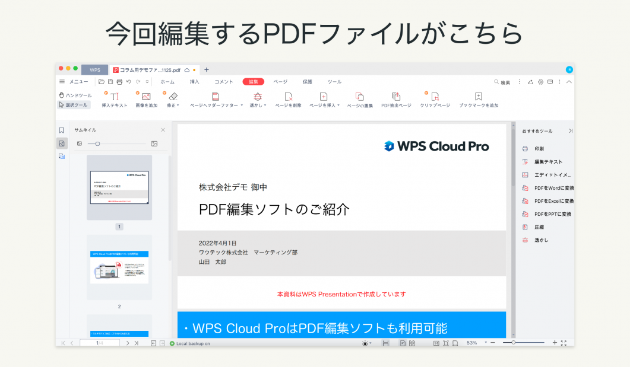Open the 画像を追加 (Add Image) tool
The height and width of the screenshot is (367, 630).
tap(145, 101)
